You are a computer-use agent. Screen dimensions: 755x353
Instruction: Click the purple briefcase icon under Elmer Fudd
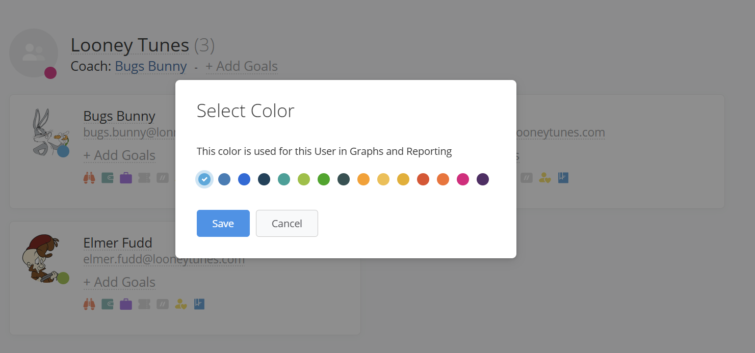coord(126,304)
